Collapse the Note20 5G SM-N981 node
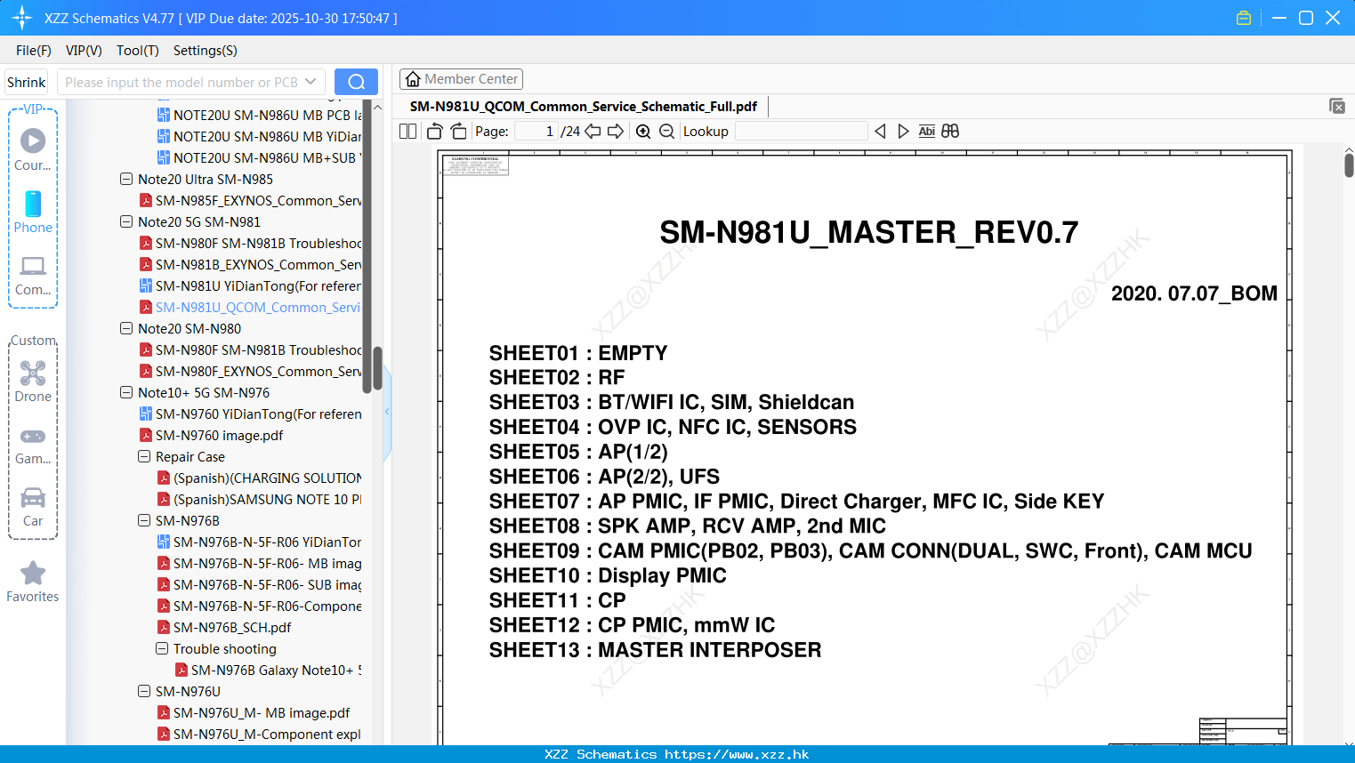1355x763 pixels. [126, 221]
